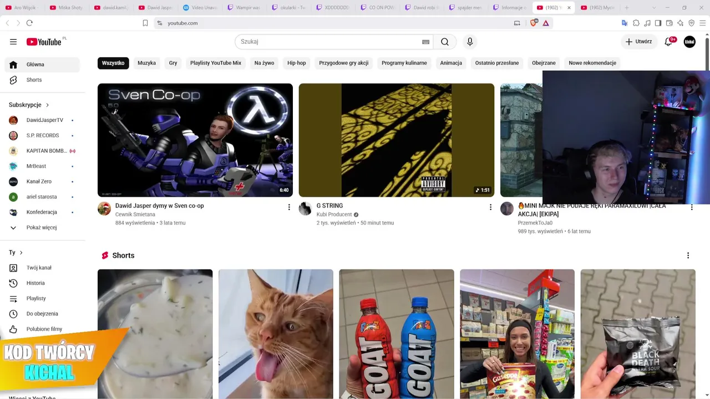Open Brave Rewards triangle icon
710x399 pixels.
[x=546, y=23]
